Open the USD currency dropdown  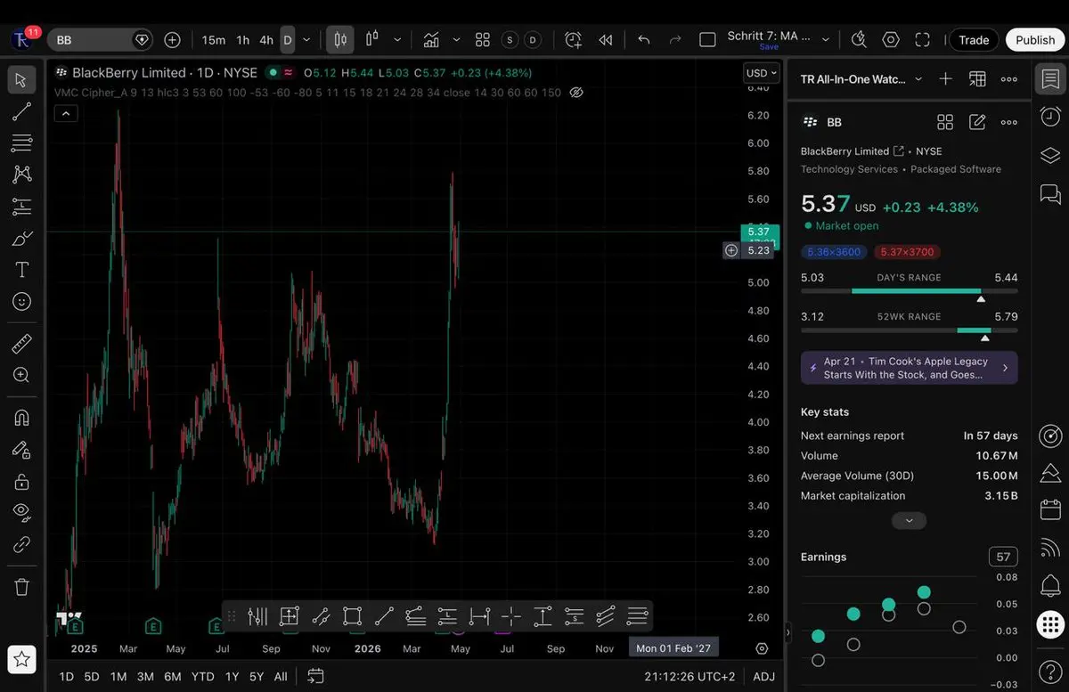pyautogui.click(x=762, y=73)
